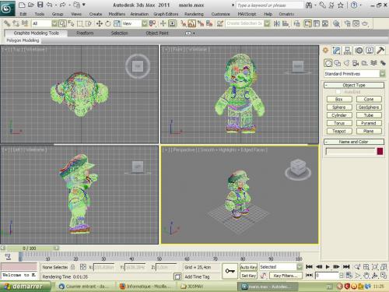The image size is (389, 292).
Task: Open the Modify panel tab icon
Action: 336,51
